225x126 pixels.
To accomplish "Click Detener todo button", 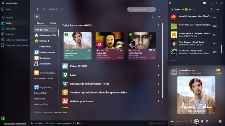I will coord(157,123).
